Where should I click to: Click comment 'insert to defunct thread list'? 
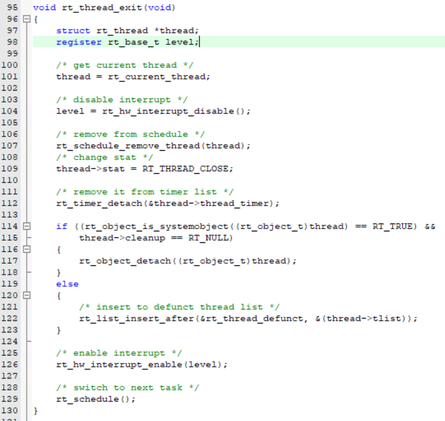(x=179, y=307)
